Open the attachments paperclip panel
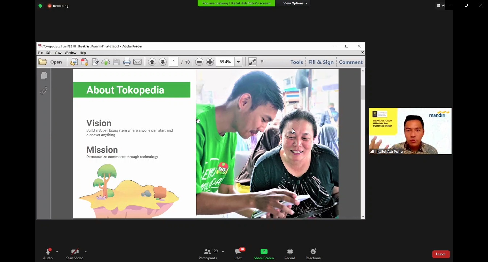This screenshot has height=262, width=488. click(x=44, y=91)
